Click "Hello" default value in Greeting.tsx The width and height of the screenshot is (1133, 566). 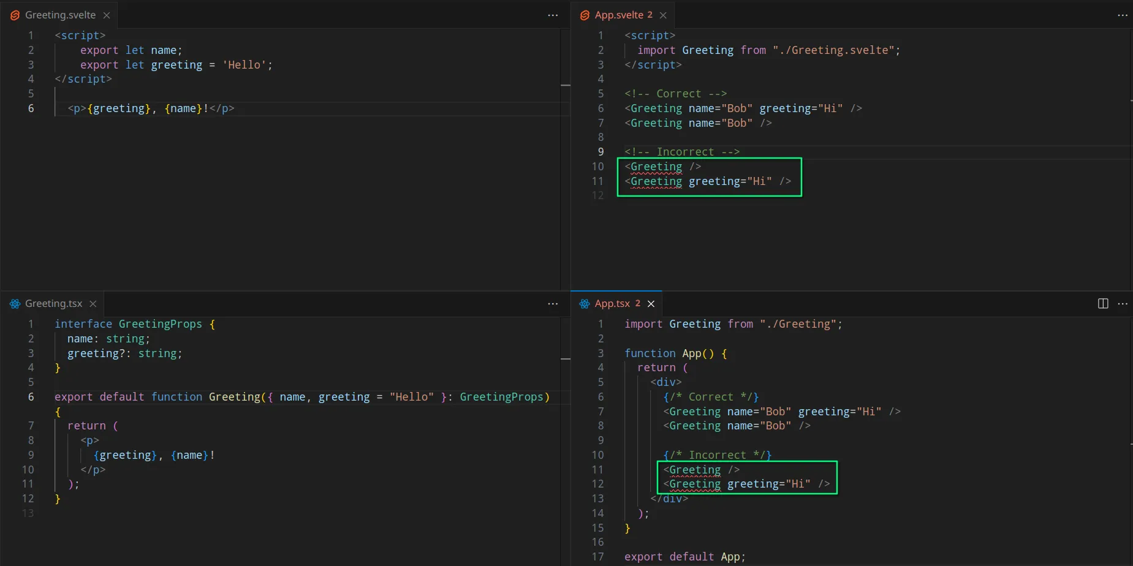point(412,397)
